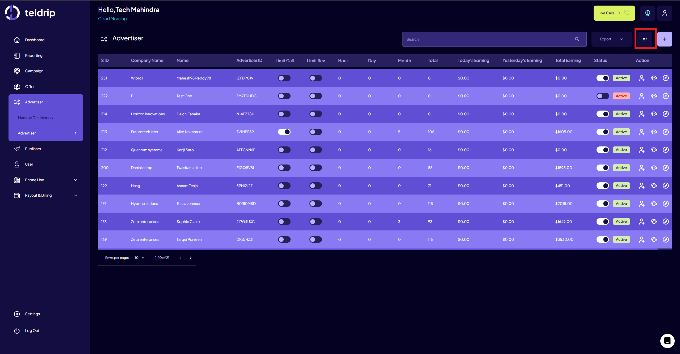Click the Live Calls button
680x354 pixels.
pos(614,13)
